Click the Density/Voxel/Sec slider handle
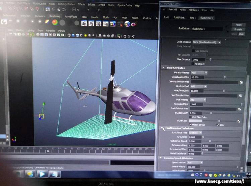 225,77
